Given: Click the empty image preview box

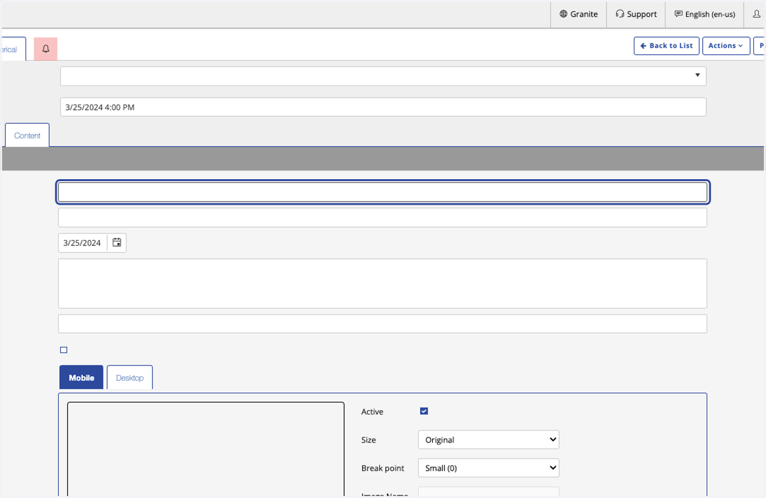Looking at the screenshot, I should [x=206, y=450].
